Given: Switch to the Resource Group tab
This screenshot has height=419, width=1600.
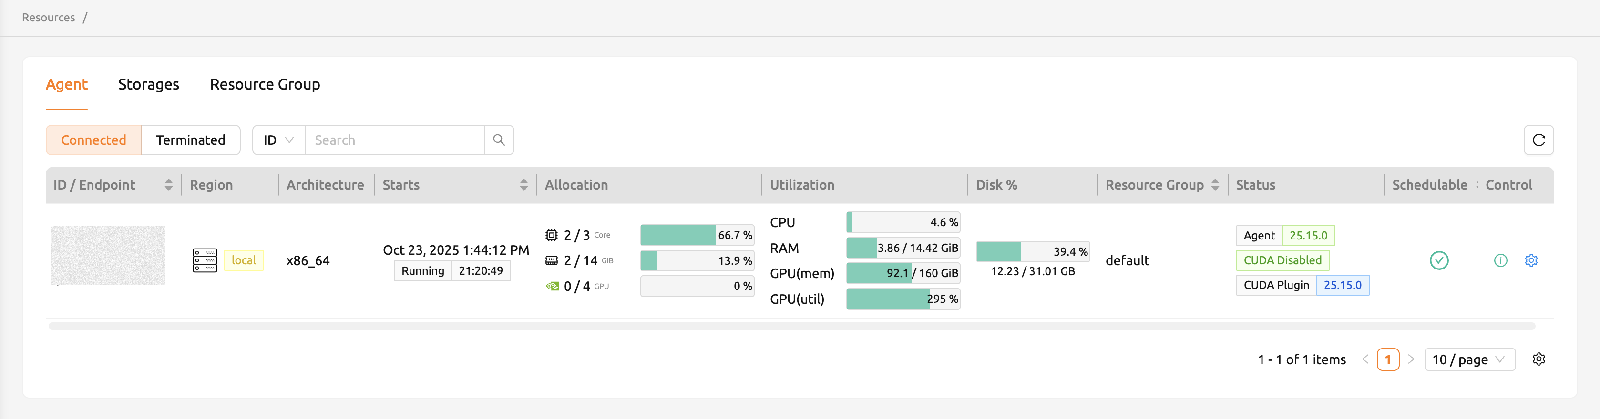Looking at the screenshot, I should (x=265, y=84).
